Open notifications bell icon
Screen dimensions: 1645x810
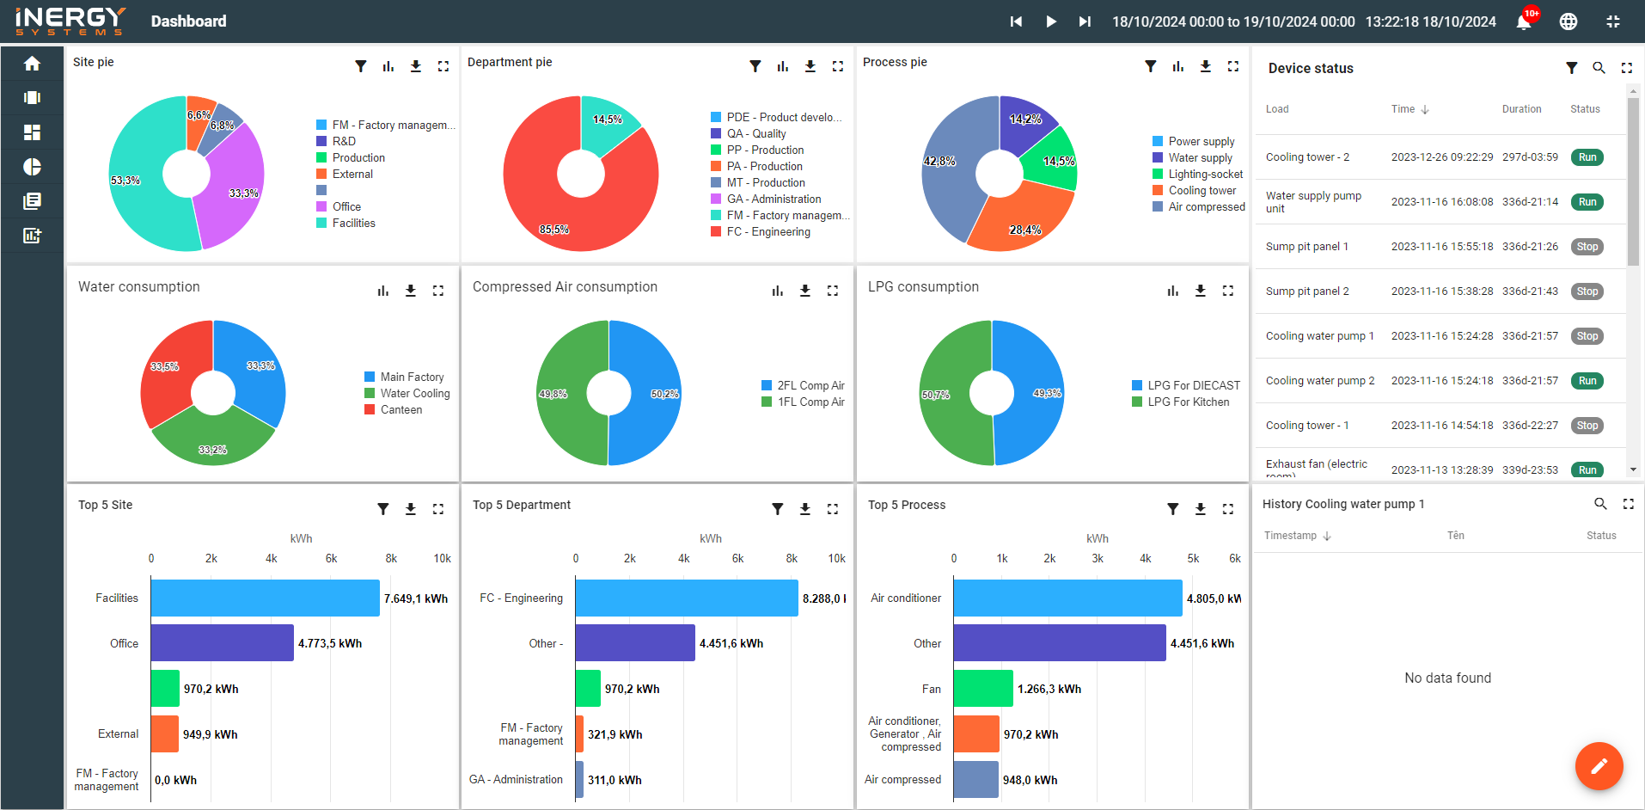click(x=1525, y=21)
